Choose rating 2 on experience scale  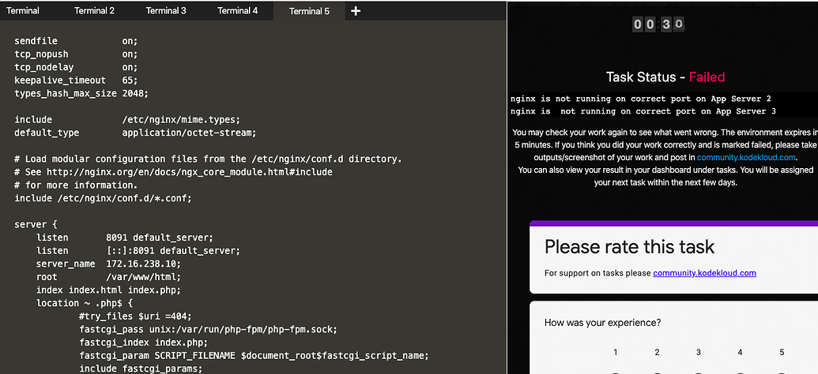coord(657,353)
